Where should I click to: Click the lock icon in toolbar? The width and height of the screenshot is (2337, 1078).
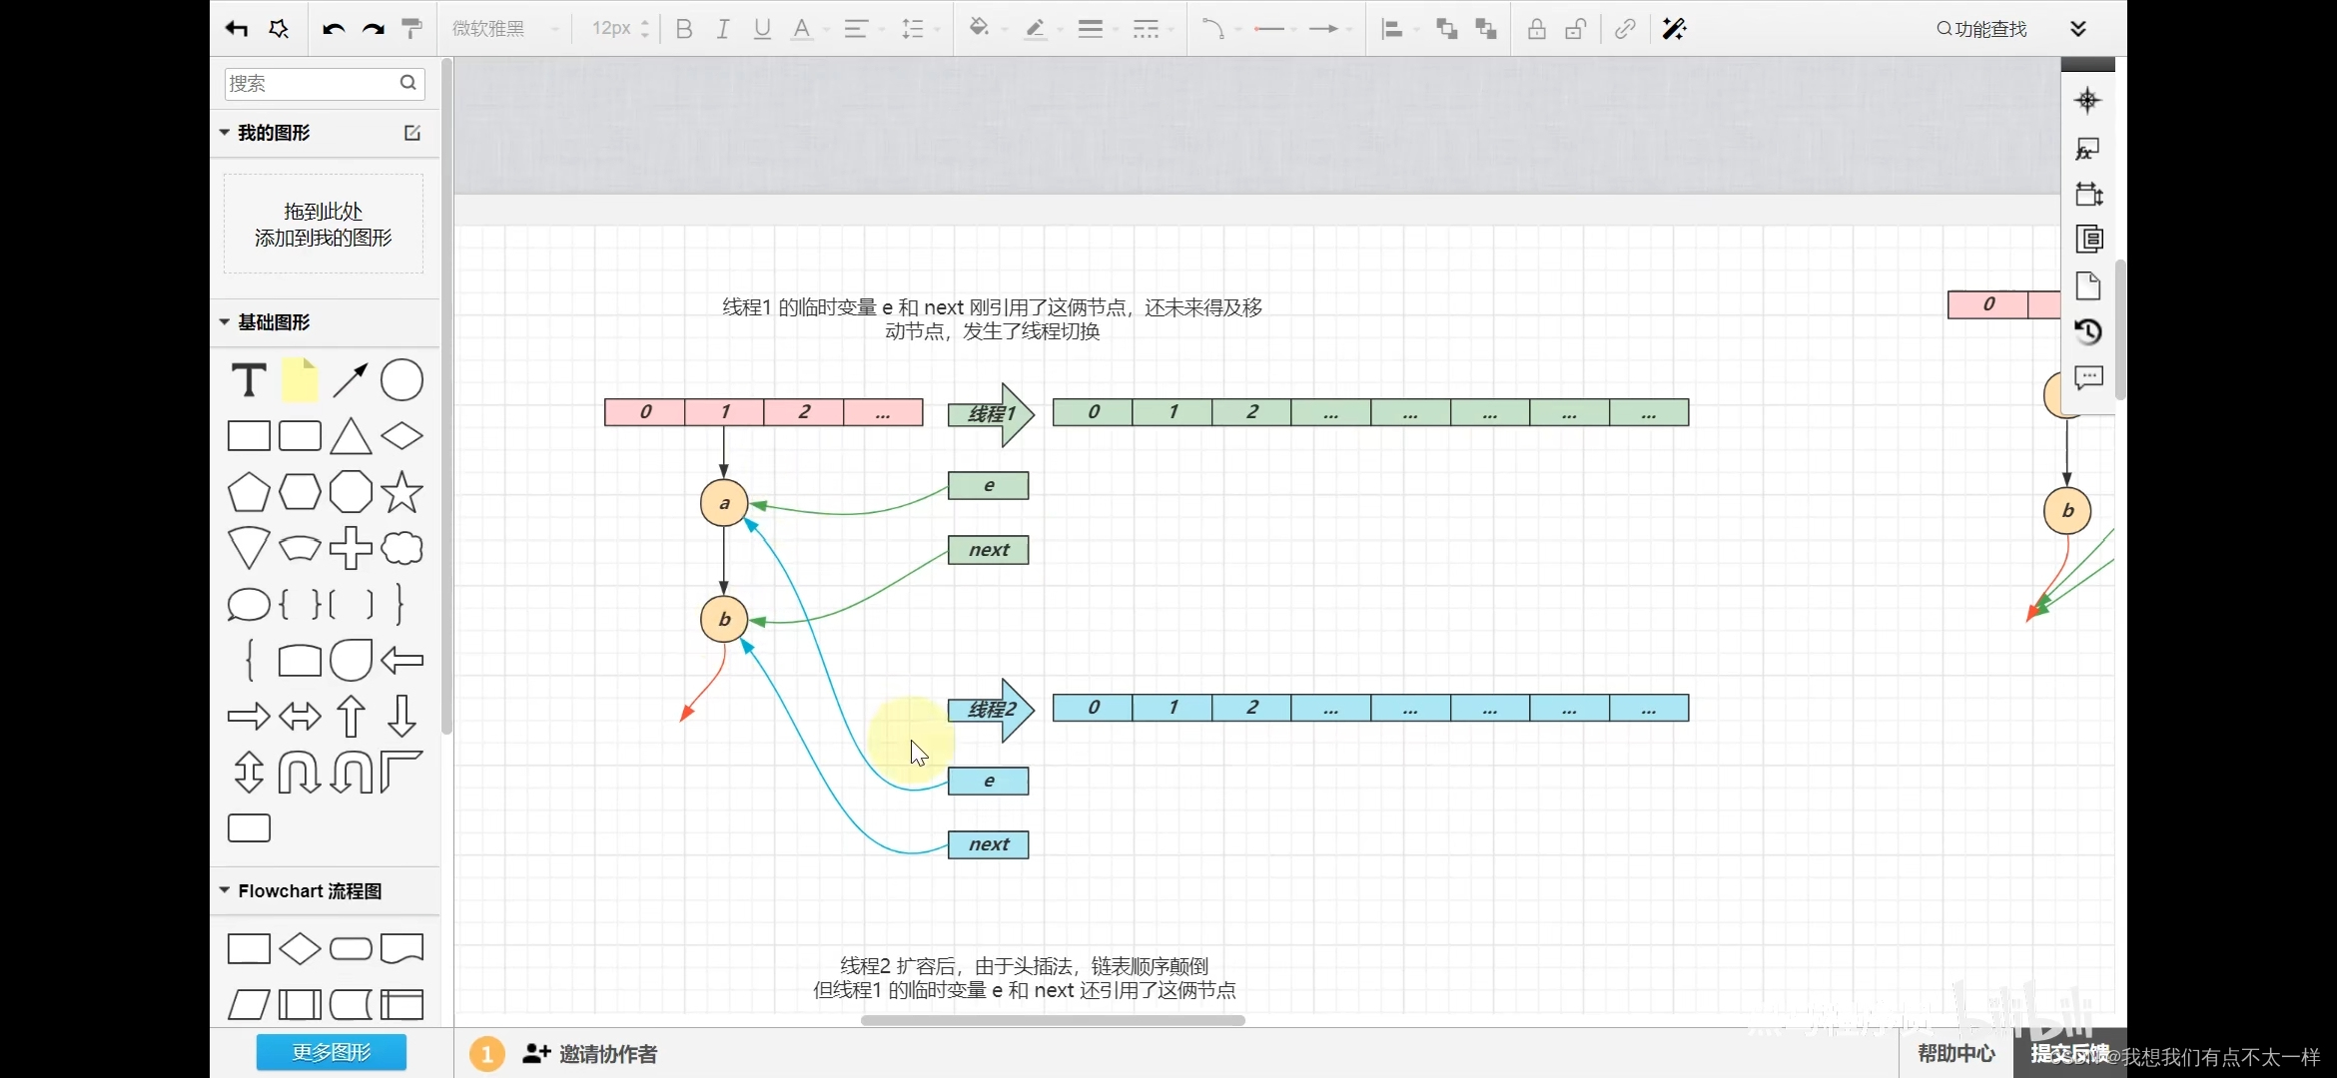pyautogui.click(x=1537, y=29)
